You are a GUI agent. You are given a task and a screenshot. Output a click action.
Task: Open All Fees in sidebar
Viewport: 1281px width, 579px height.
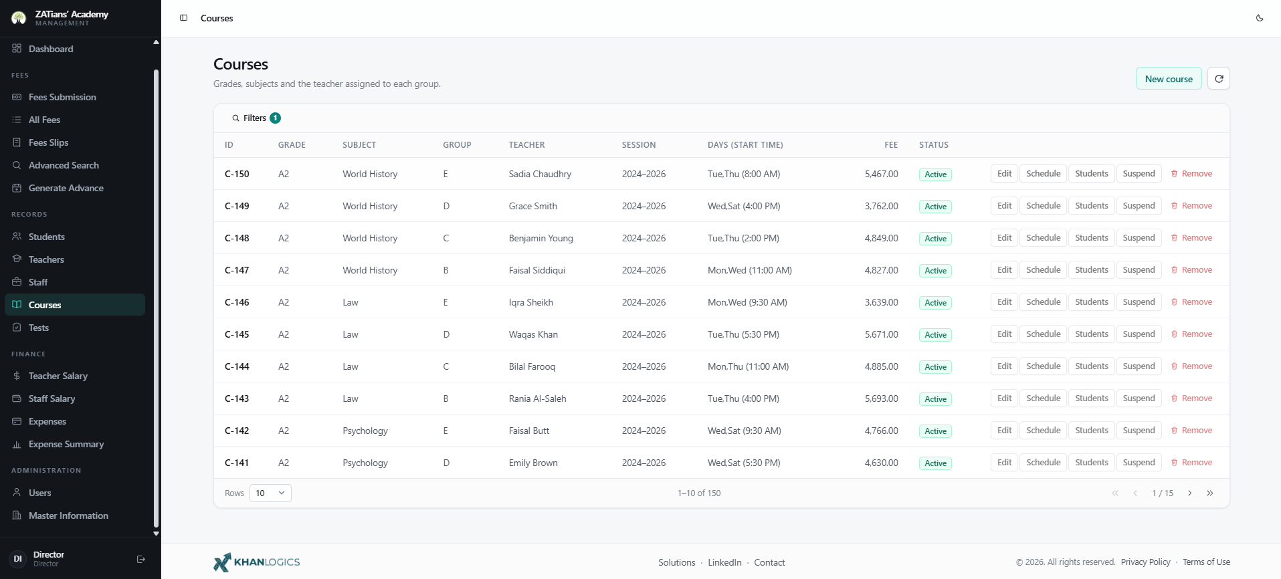tap(75, 120)
